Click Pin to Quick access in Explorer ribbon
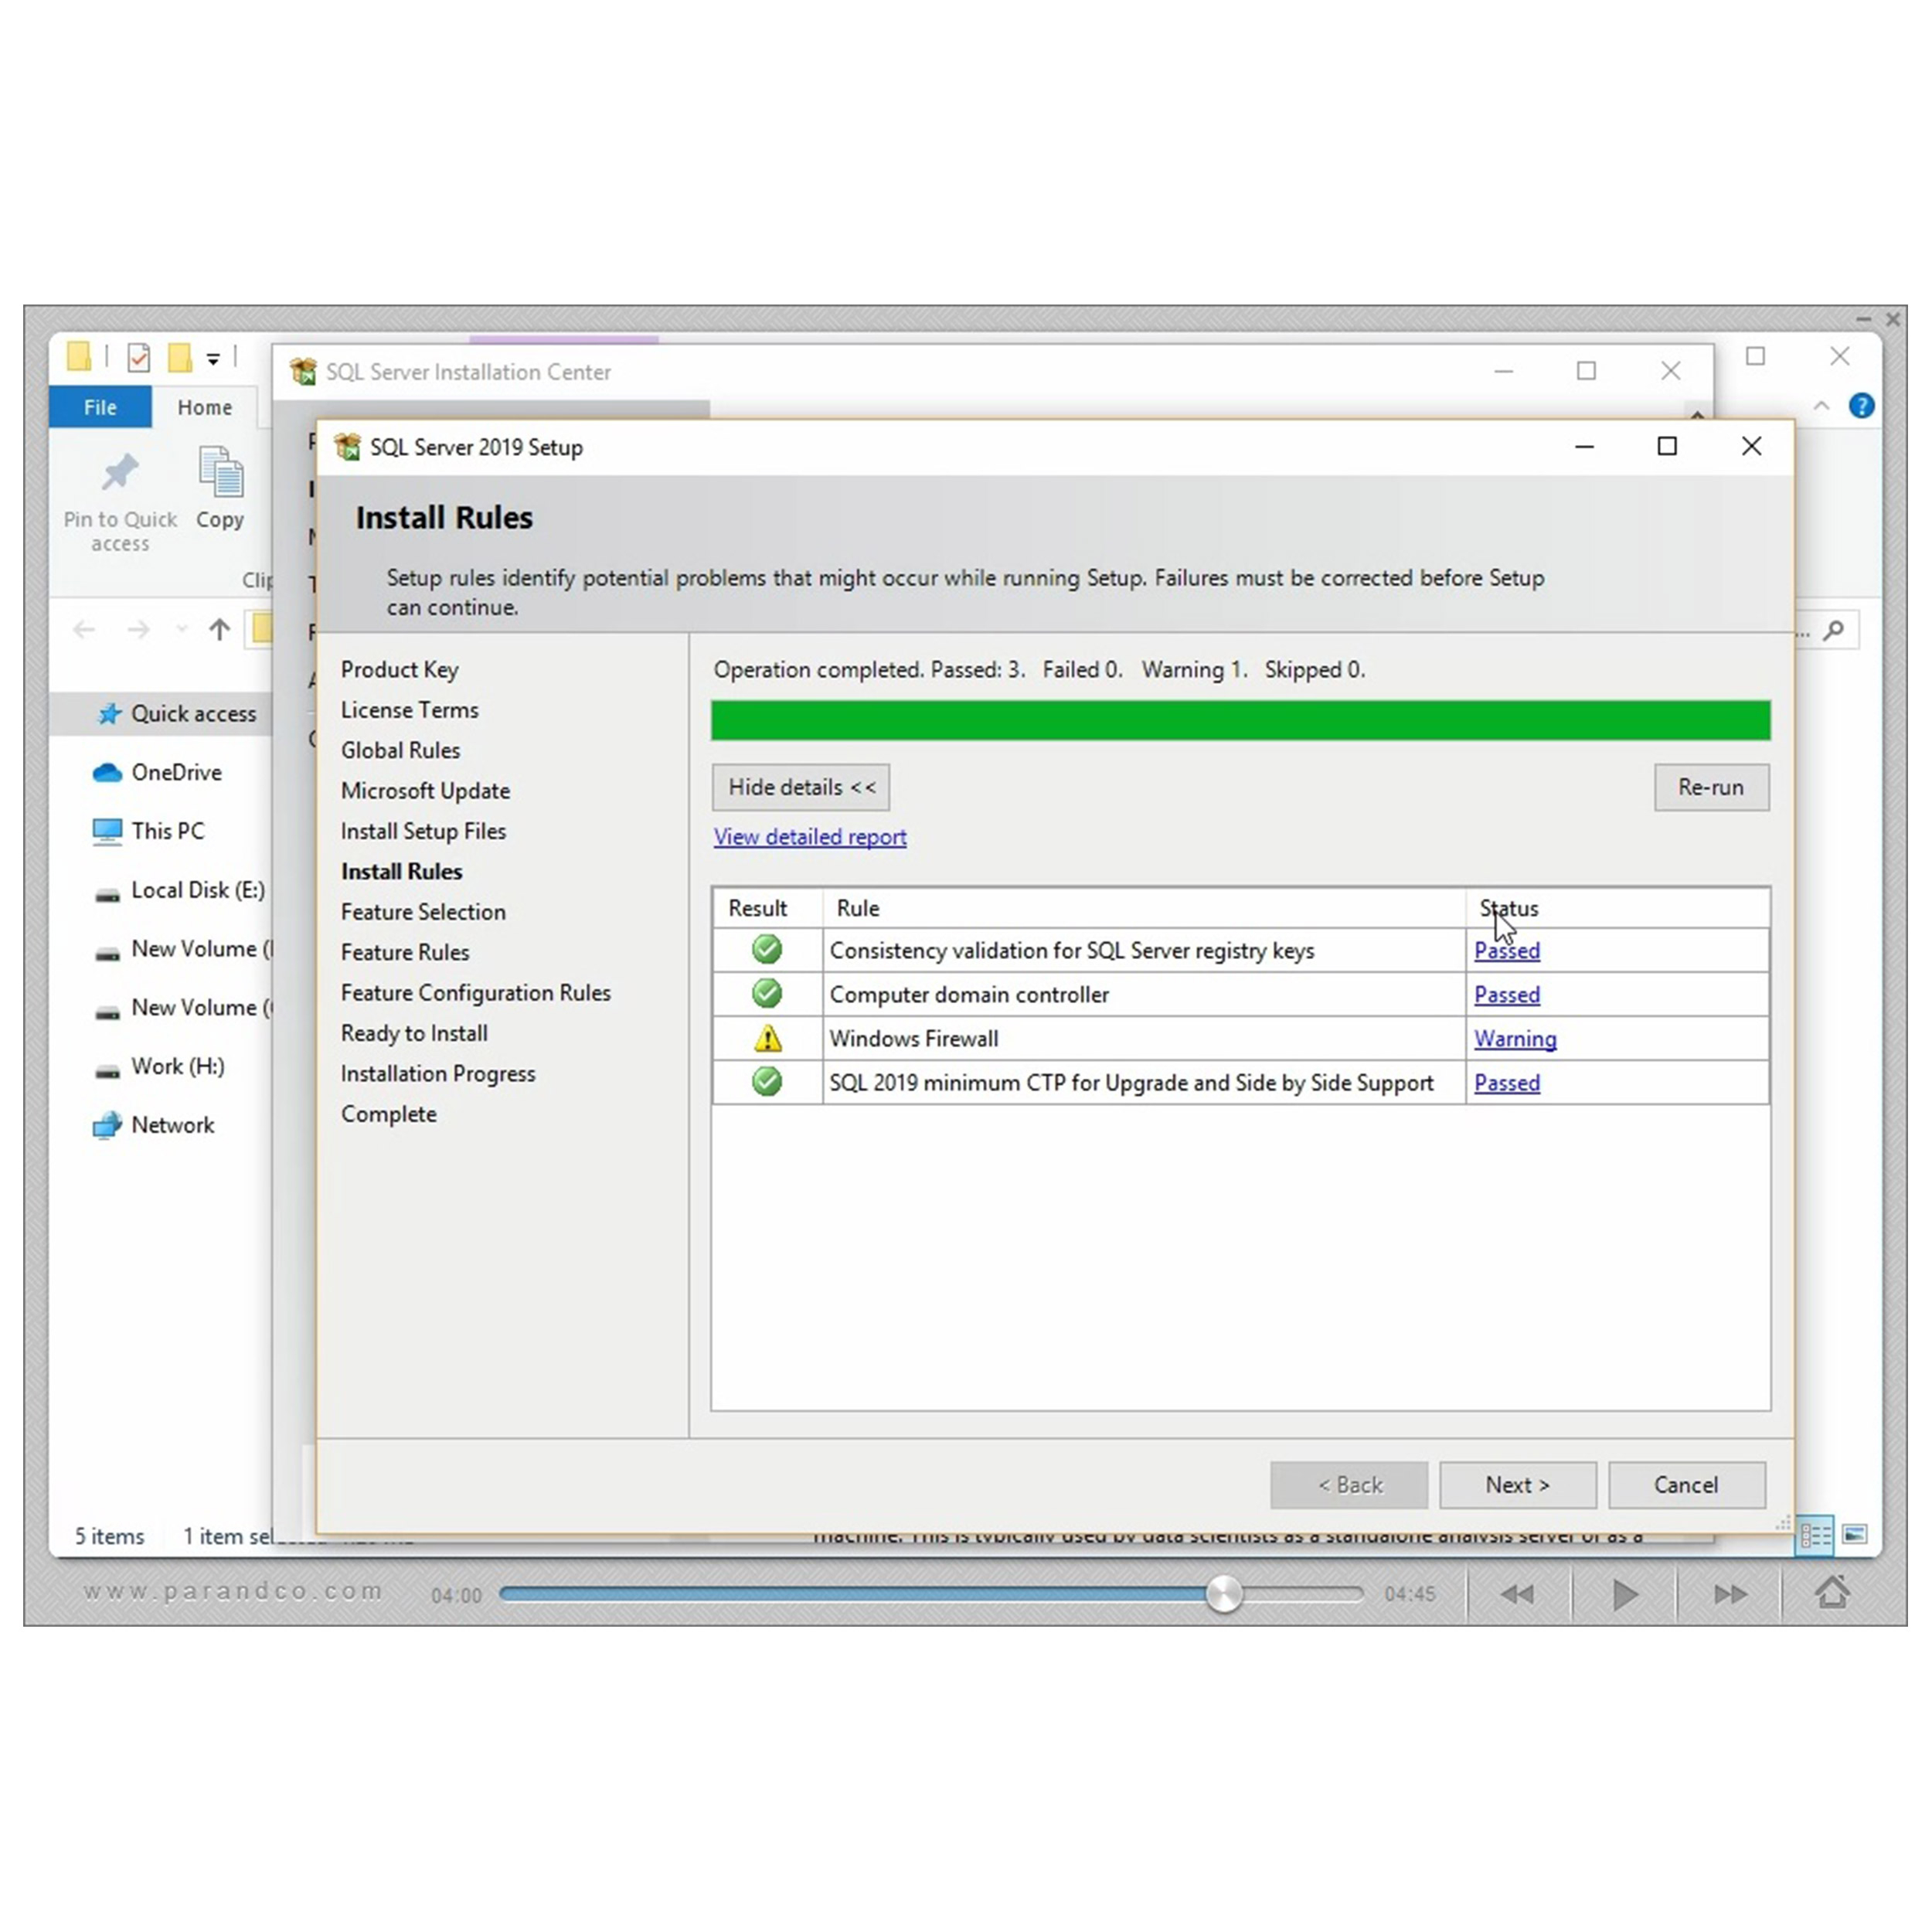1932x1932 pixels. click(x=120, y=502)
